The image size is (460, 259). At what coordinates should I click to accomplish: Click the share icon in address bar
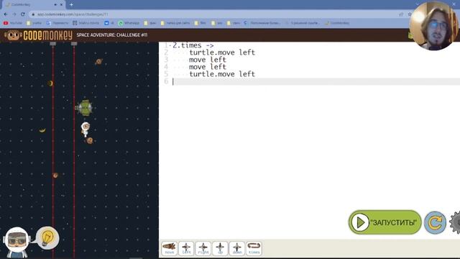click(401, 14)
